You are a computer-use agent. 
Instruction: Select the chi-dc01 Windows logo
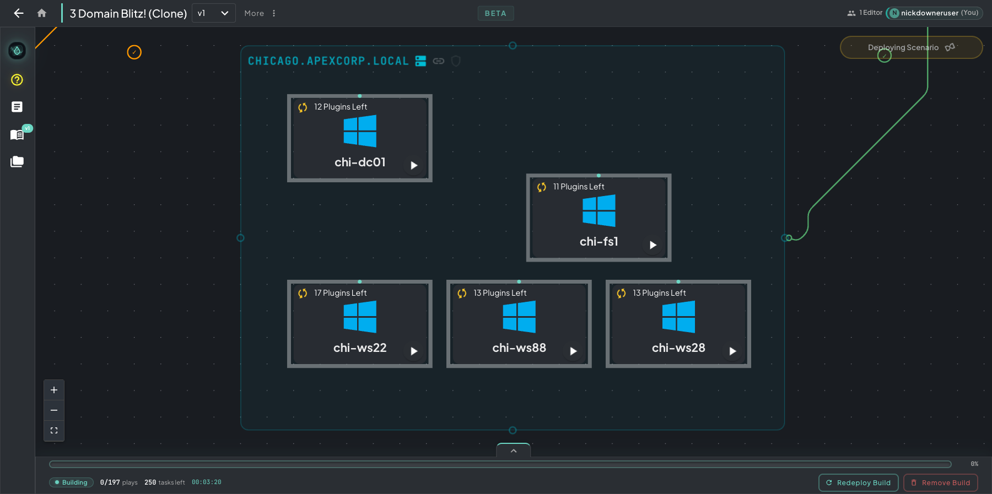coord(360,131)
